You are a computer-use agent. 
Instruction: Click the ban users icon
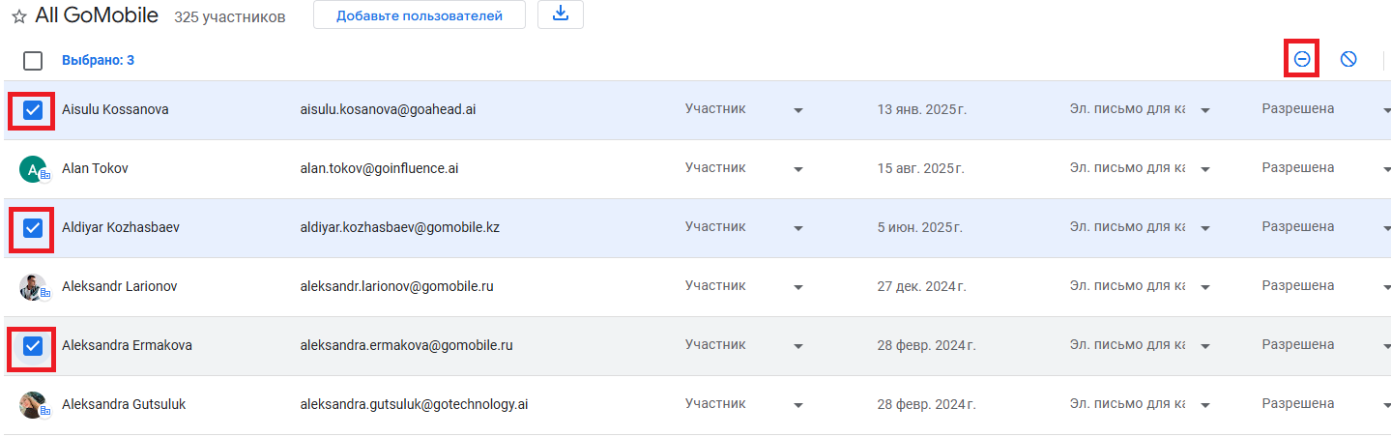coord(1348,60)
